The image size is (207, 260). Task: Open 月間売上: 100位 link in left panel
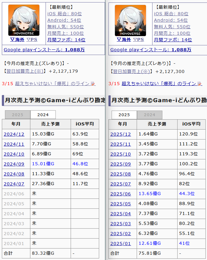coord(65,33)
